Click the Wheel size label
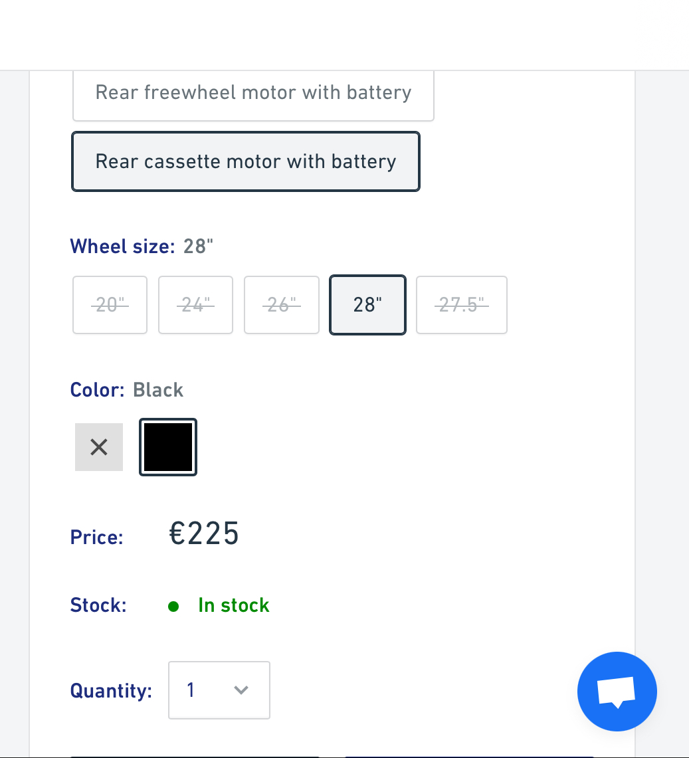The height and width of the screenshot is (758, 689). 122,246
